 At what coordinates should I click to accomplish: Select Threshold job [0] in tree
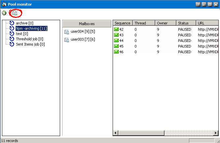click(x=29, y=39)
